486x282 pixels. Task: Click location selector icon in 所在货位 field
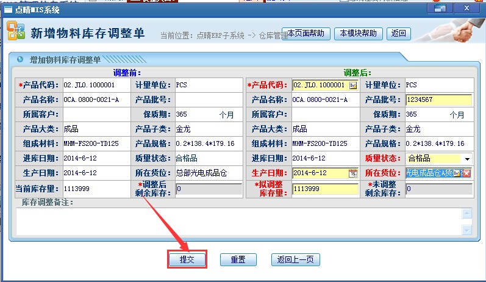(x=457, y=173)
